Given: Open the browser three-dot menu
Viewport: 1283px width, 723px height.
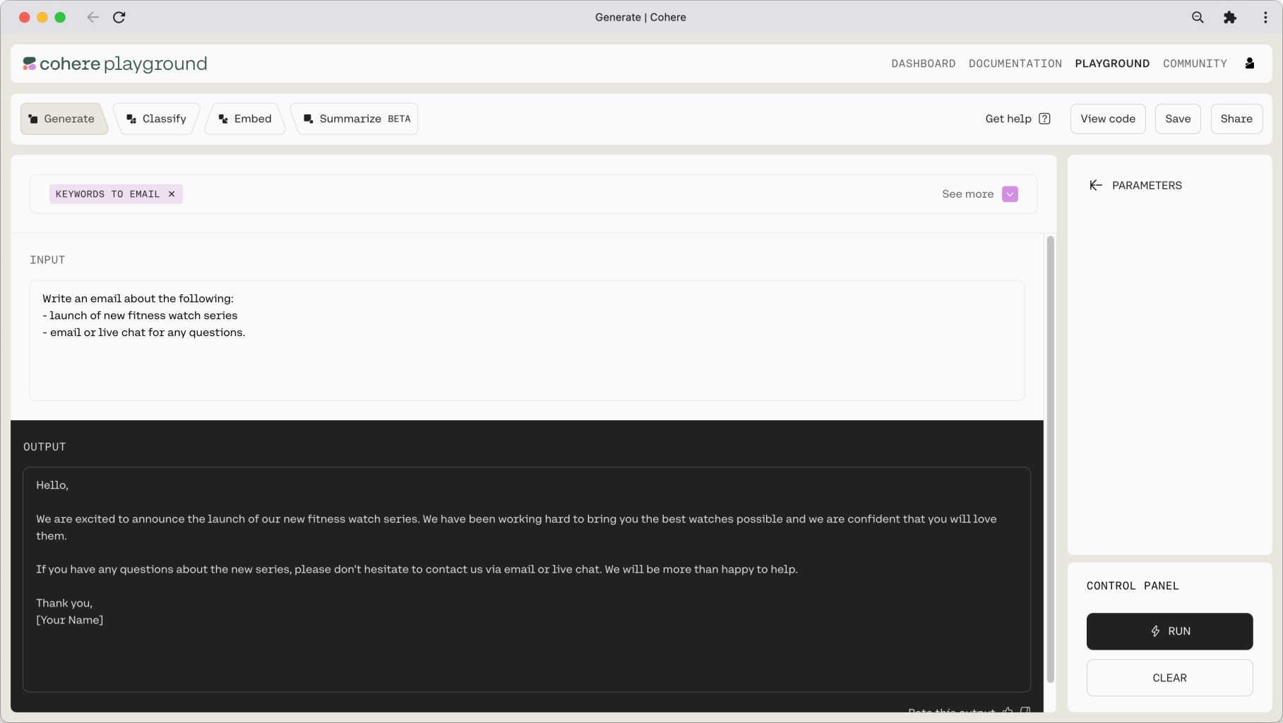Looking at the screenshot, I should 1265,17.
